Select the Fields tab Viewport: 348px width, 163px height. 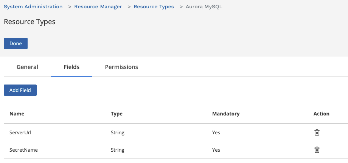pos(71,67)
